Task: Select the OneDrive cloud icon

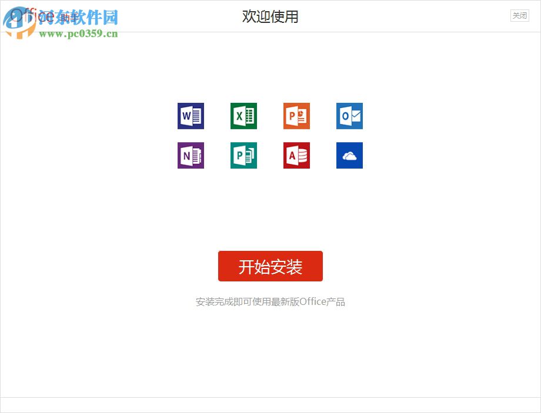Action: [x=349, y=155]
